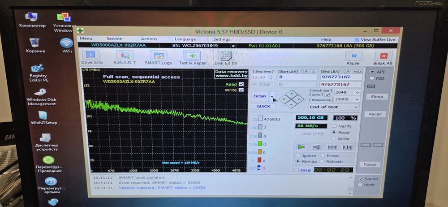Open Диспетчер устройств desktop icon
Screen dimensions: 448x207
point(45,138)
